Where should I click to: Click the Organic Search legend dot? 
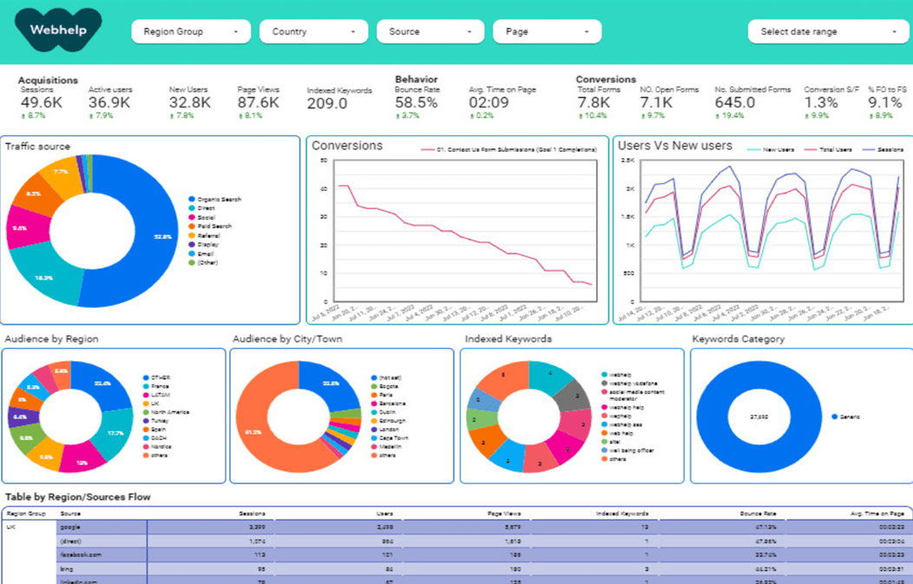click(x=191, y=200)
